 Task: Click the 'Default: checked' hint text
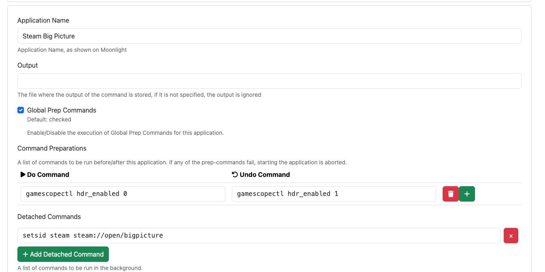[x=49, y=119]
